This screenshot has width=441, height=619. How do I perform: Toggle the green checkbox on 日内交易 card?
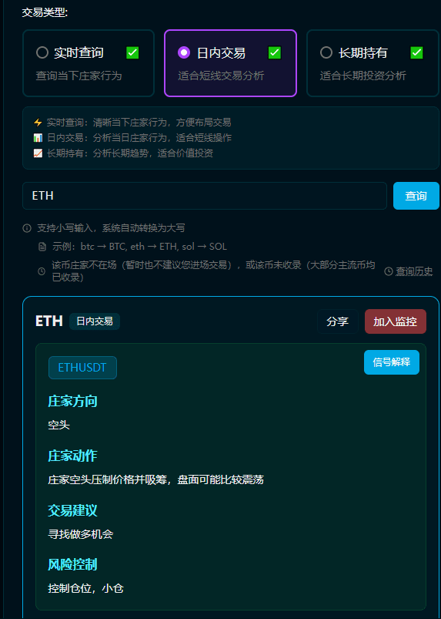coord(275,52)
